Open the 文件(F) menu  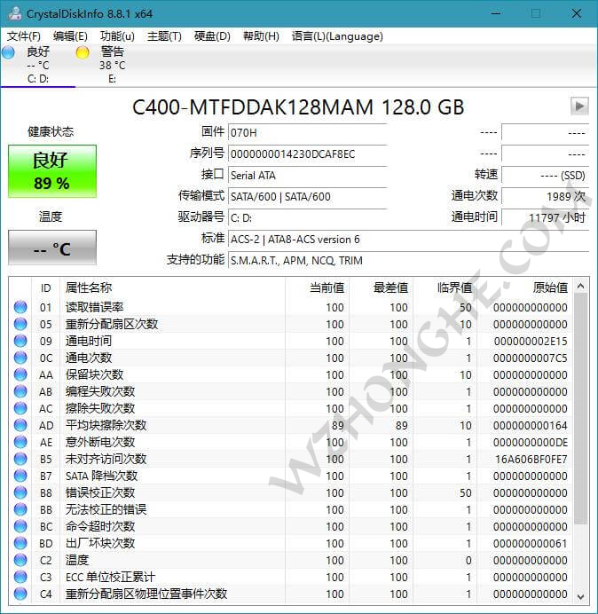(x=23, y=36)
